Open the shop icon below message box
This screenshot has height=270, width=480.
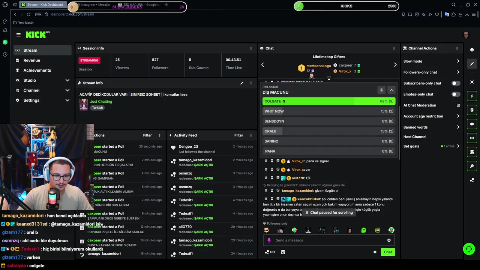coord(283,252)
